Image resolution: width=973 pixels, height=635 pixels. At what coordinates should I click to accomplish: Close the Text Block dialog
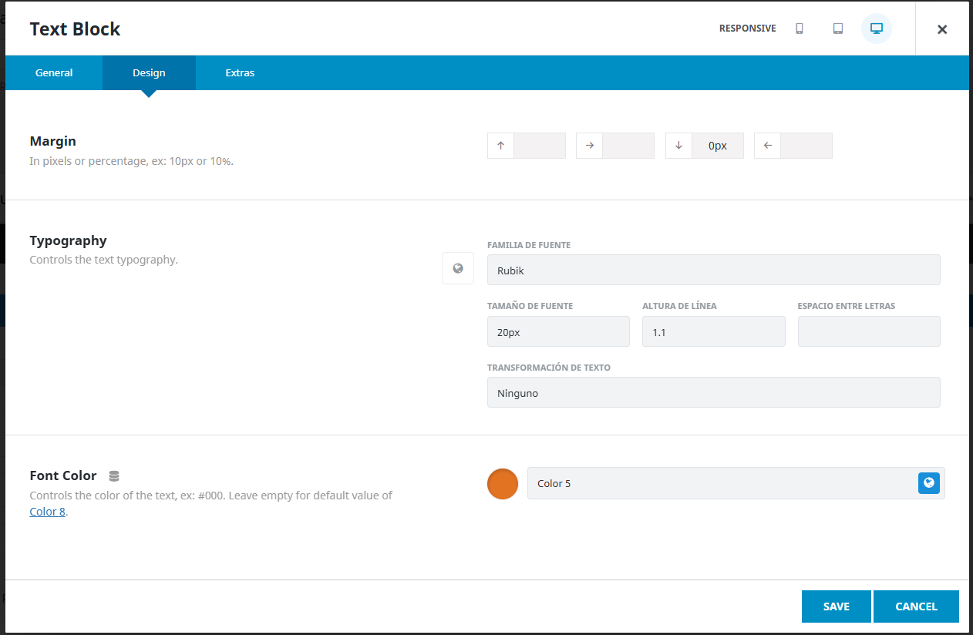coord(942,29)
